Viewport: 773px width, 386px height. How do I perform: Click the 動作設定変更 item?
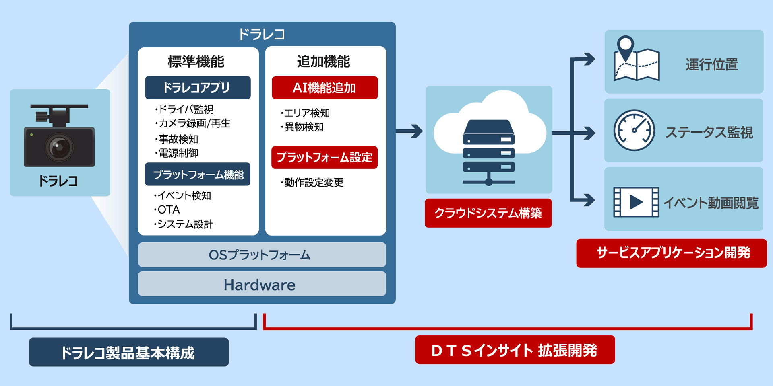click(312, 183)
